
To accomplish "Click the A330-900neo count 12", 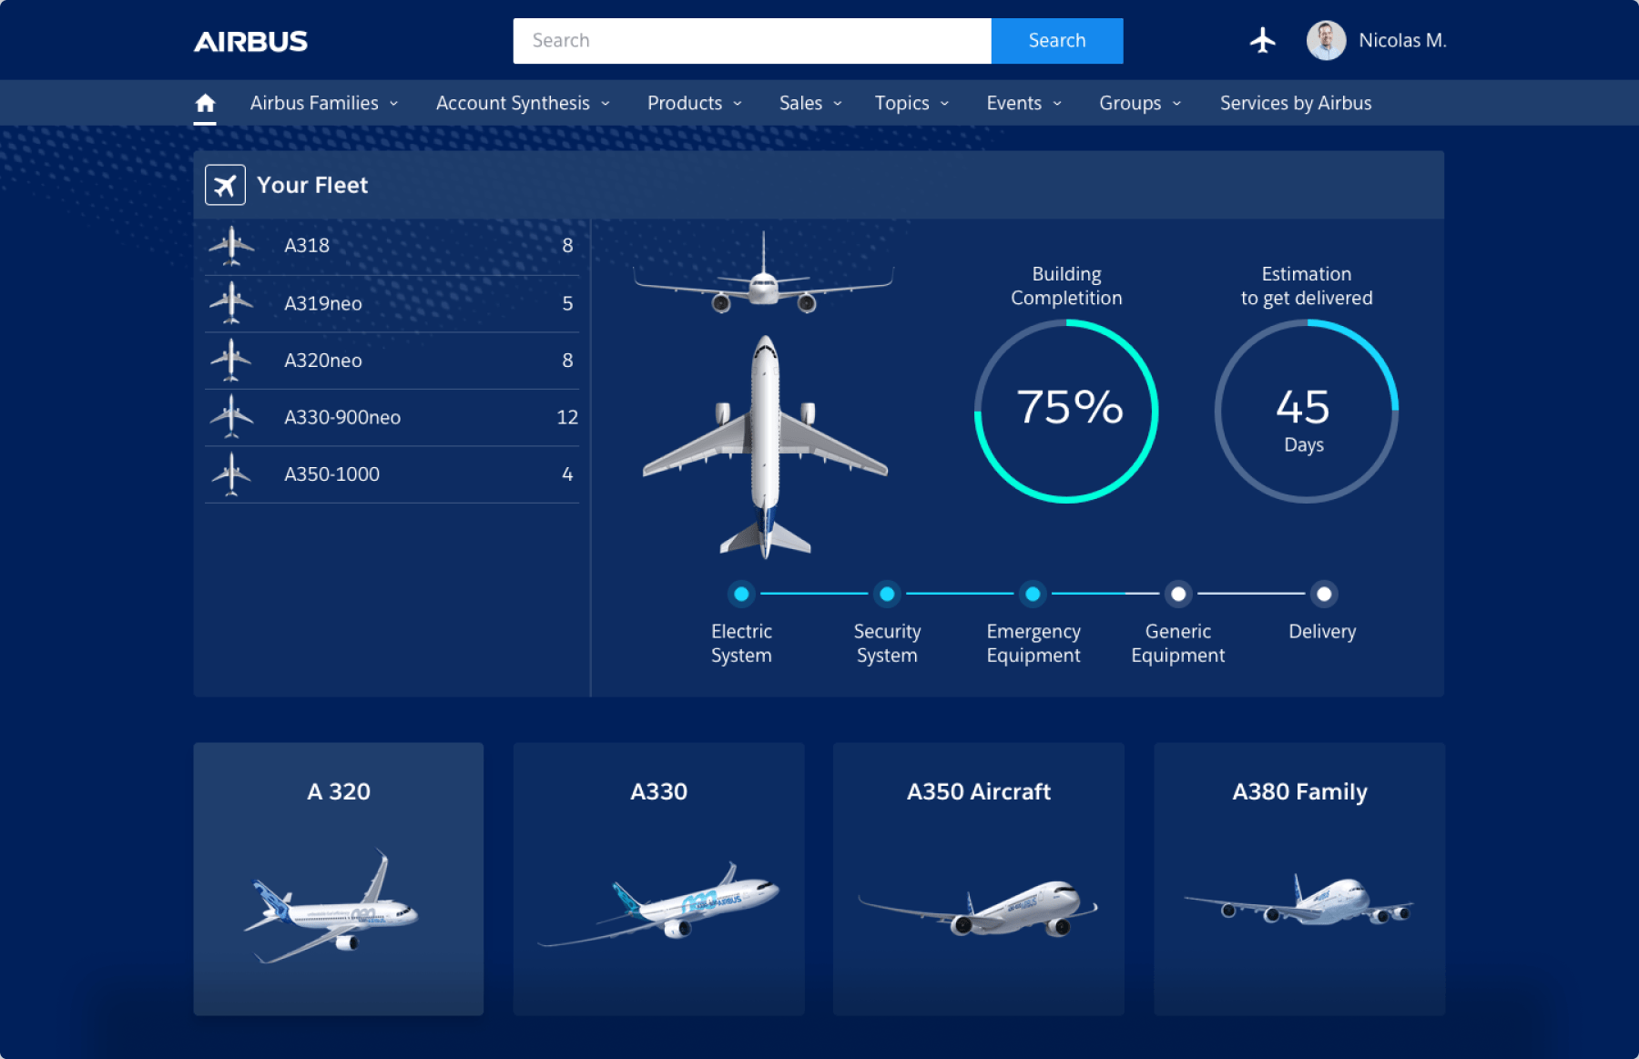I will 567,417.
